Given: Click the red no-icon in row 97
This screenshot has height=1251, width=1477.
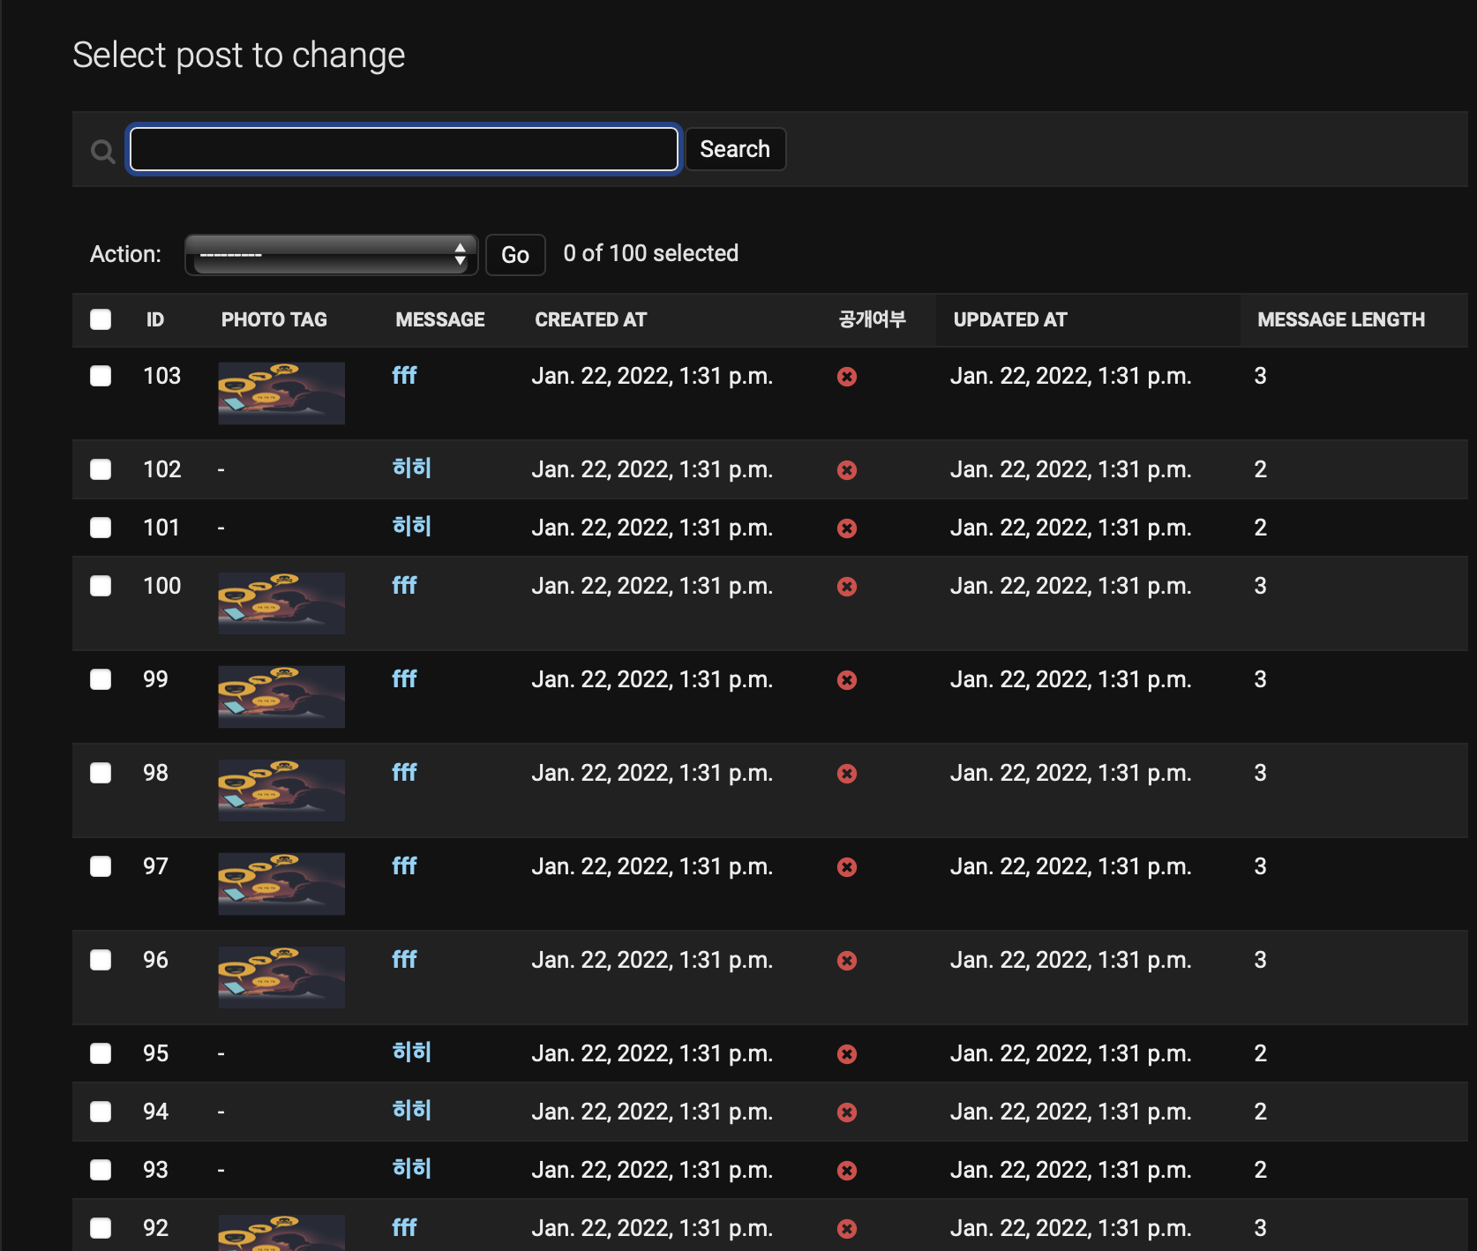Looking at the screenshot, I should coord(847,867).
